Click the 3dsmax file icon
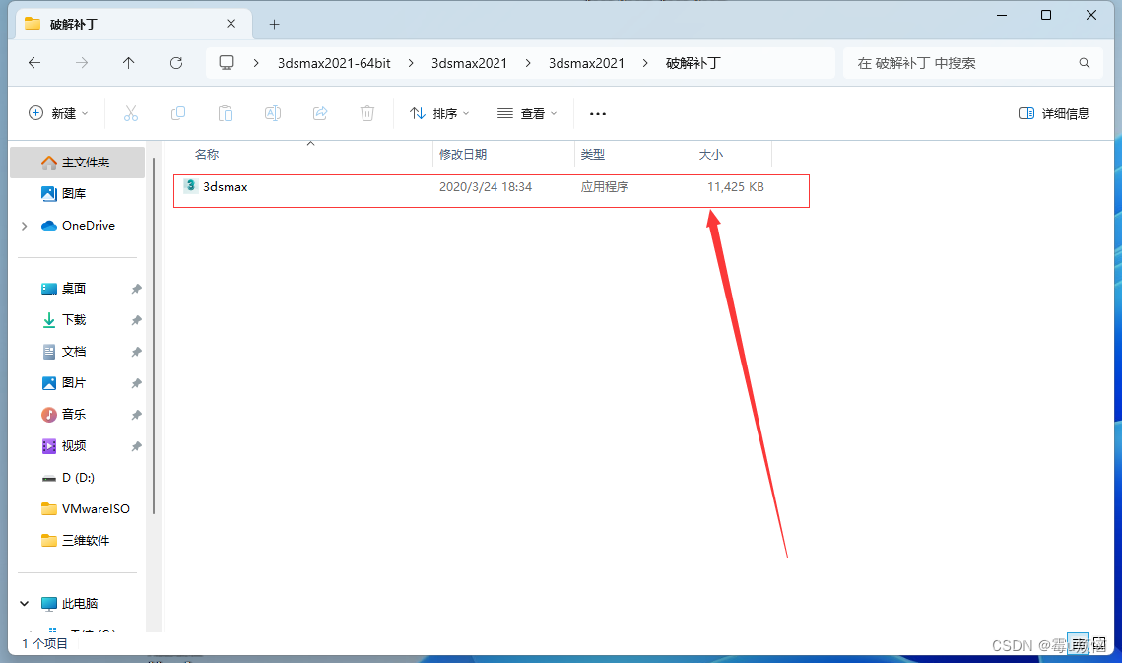Viewport: 1122px width, 663px height. click(190, 186)
